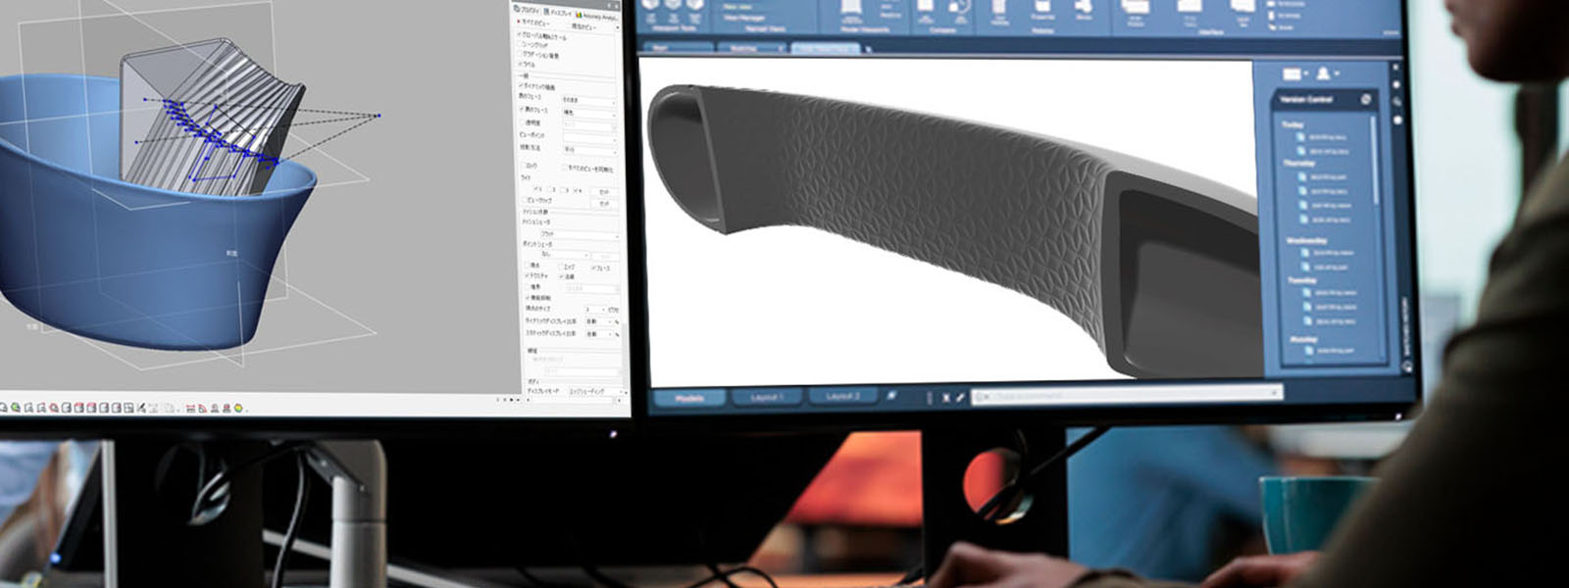1569x588 pixels.
Task: Open the user account dropdown
Action: [1326, 73]
